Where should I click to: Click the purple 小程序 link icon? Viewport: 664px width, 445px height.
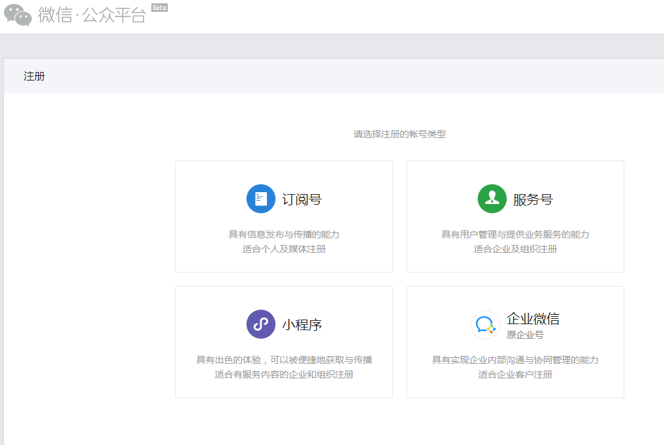pyautogui.click(x=261, y=324)
